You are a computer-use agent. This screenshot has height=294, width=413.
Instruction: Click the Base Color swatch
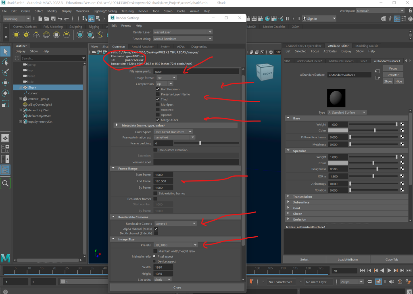pos(338,130)
